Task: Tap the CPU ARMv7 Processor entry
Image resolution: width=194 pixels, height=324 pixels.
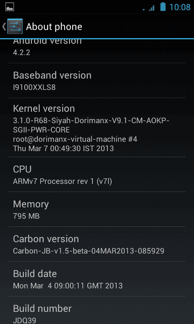Action: pyautogui.click(x=97, y=175)
